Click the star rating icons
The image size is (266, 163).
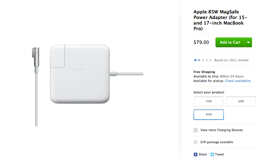pyautogui.click(x=203, y=60)
